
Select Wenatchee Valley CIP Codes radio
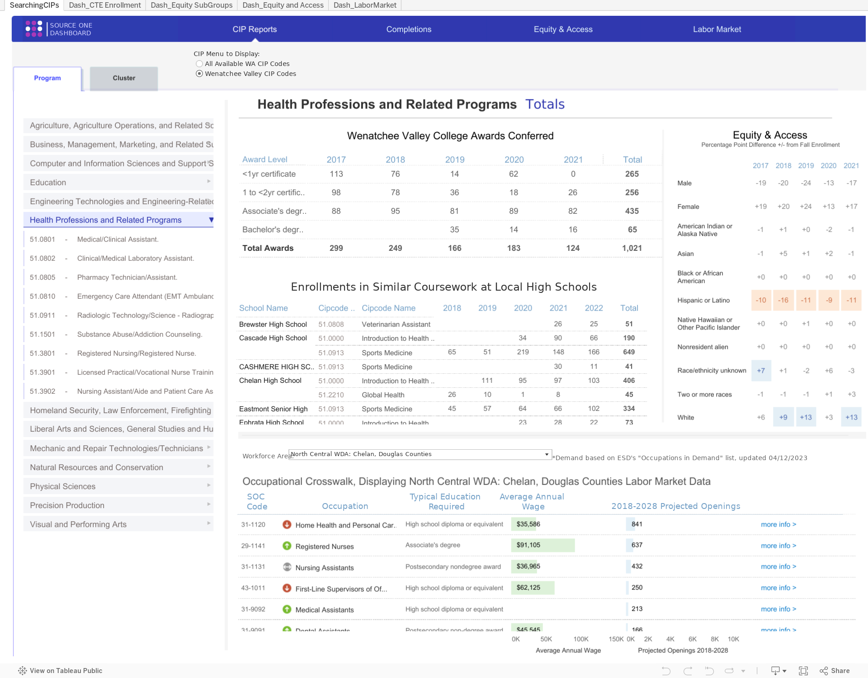coord(199,74)
